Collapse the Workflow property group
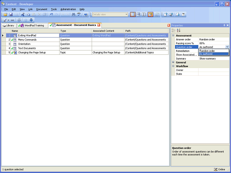Image resolution: width=231 pixels, height=173 pixels. [x=173, y=66]
